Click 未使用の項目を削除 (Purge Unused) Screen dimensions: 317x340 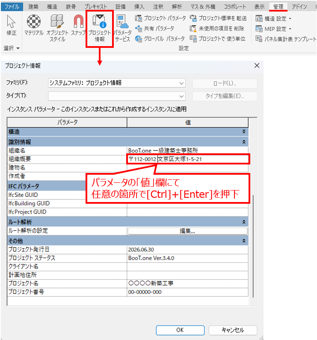(217, 29)
